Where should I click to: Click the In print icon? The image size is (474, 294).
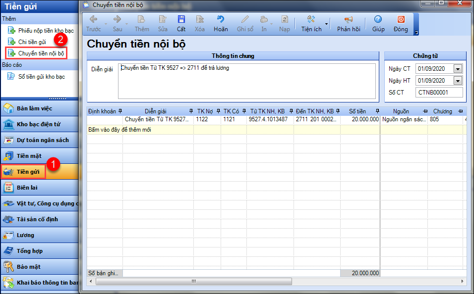click(x=264, y=20)
